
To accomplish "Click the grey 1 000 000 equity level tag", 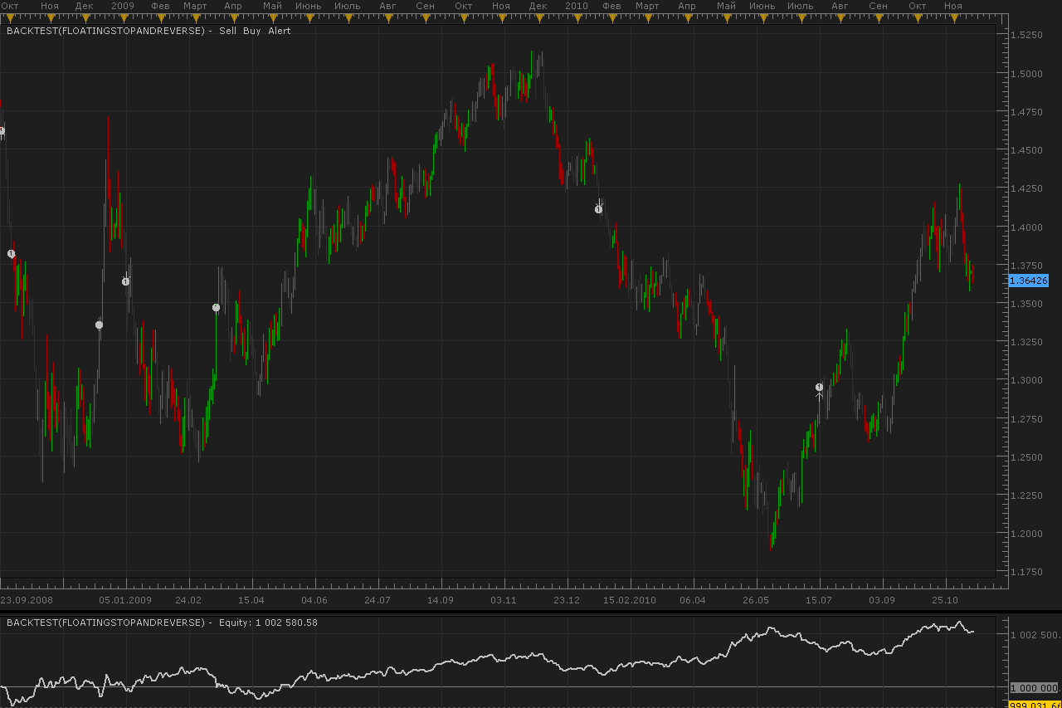I will [x=1034, y=688].
